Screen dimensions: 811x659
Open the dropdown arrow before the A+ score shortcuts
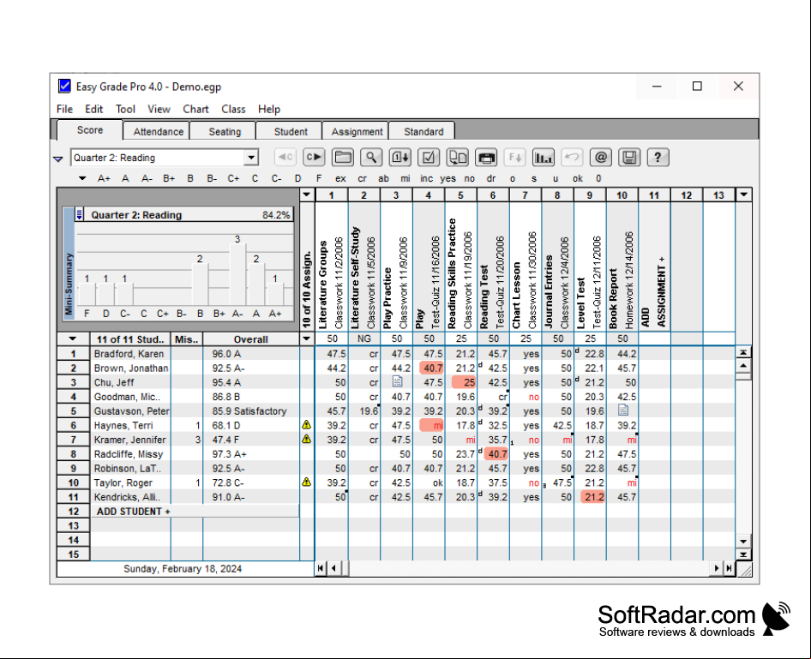pos(82,178)
